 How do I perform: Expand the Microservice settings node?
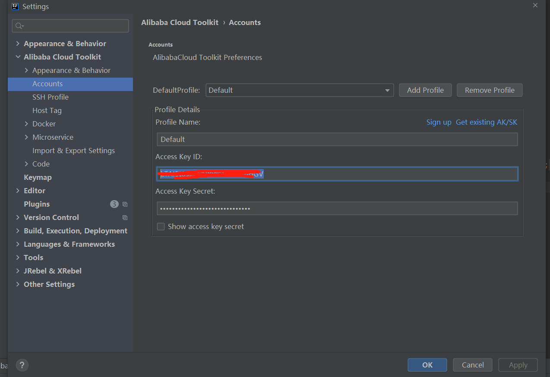pyautogui.click(x=26, y=137)
